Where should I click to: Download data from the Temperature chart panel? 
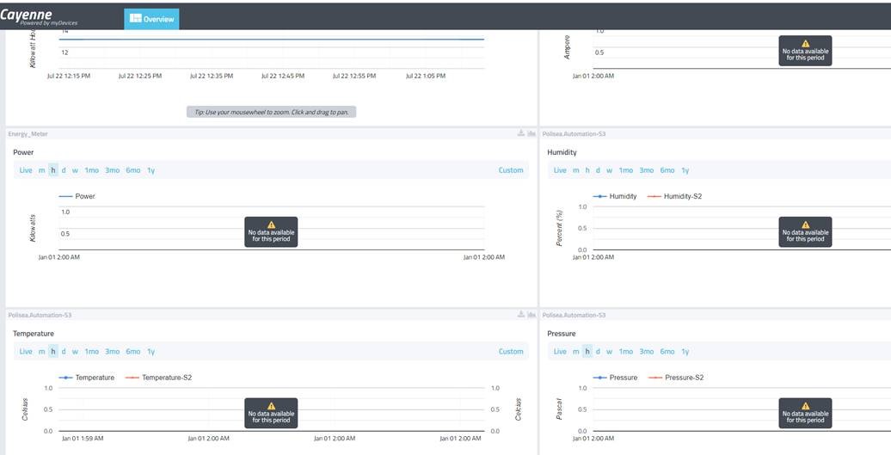[521, 314]
